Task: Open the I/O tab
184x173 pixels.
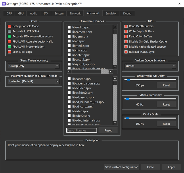Action: point(46,14)
